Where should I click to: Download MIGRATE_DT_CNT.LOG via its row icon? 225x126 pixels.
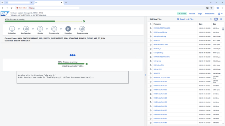pyautogui.click(x=150, y=78)
